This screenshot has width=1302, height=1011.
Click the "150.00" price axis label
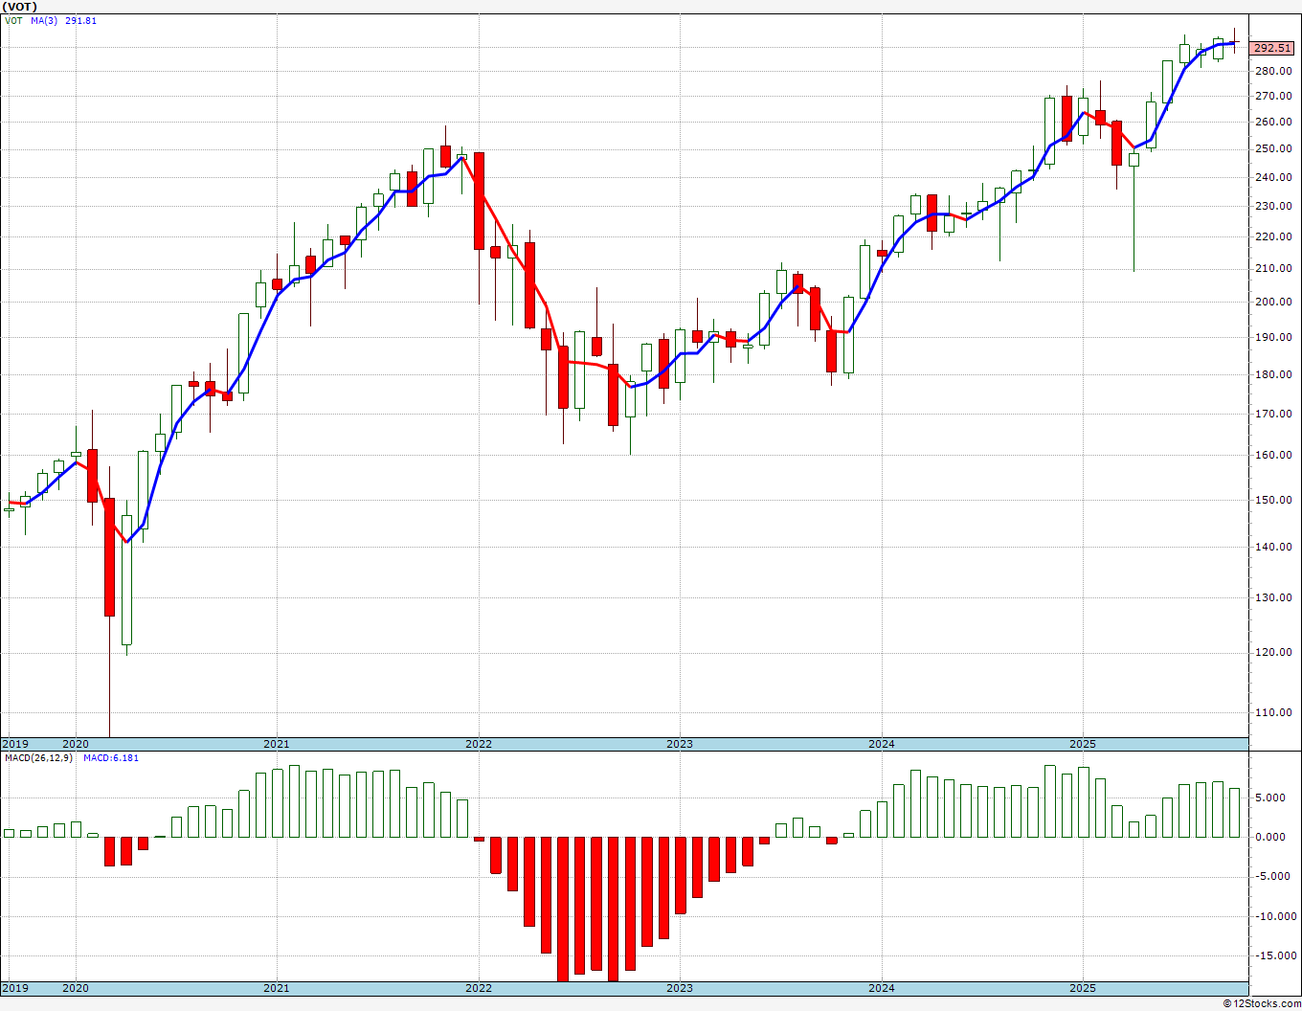pos(1272,501)
